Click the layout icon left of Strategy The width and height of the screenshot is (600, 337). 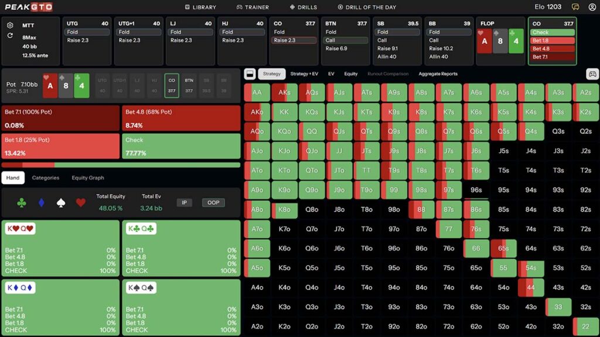250,74
